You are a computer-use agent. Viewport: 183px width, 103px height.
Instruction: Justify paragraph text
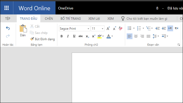point(148,36)
